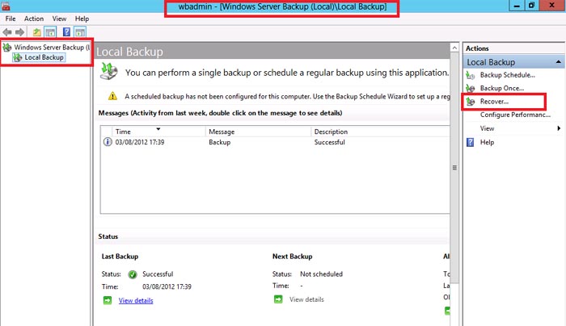The height and width of the screenshot is (326, 566).
Task: Sort messages by Time column header
Action: coord(158,132)
